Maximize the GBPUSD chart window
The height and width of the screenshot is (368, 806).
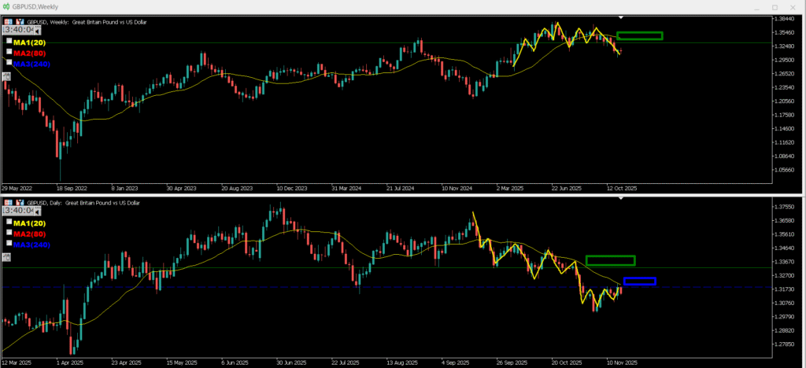(773, 6)
